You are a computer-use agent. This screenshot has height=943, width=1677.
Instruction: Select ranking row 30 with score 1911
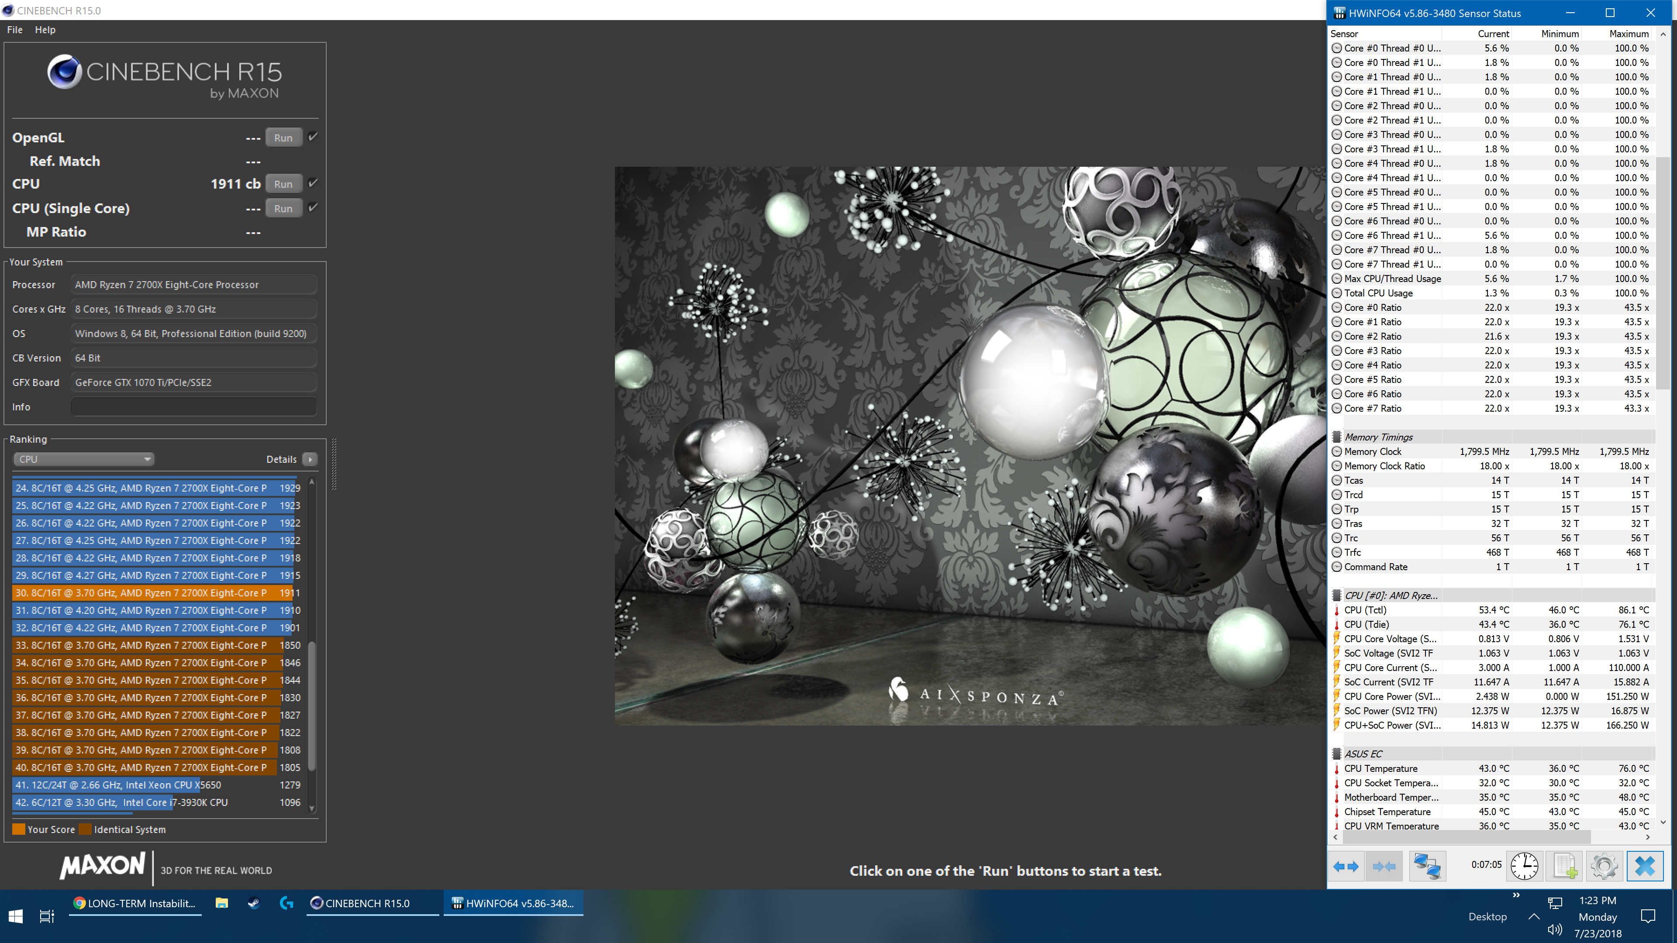157,593
